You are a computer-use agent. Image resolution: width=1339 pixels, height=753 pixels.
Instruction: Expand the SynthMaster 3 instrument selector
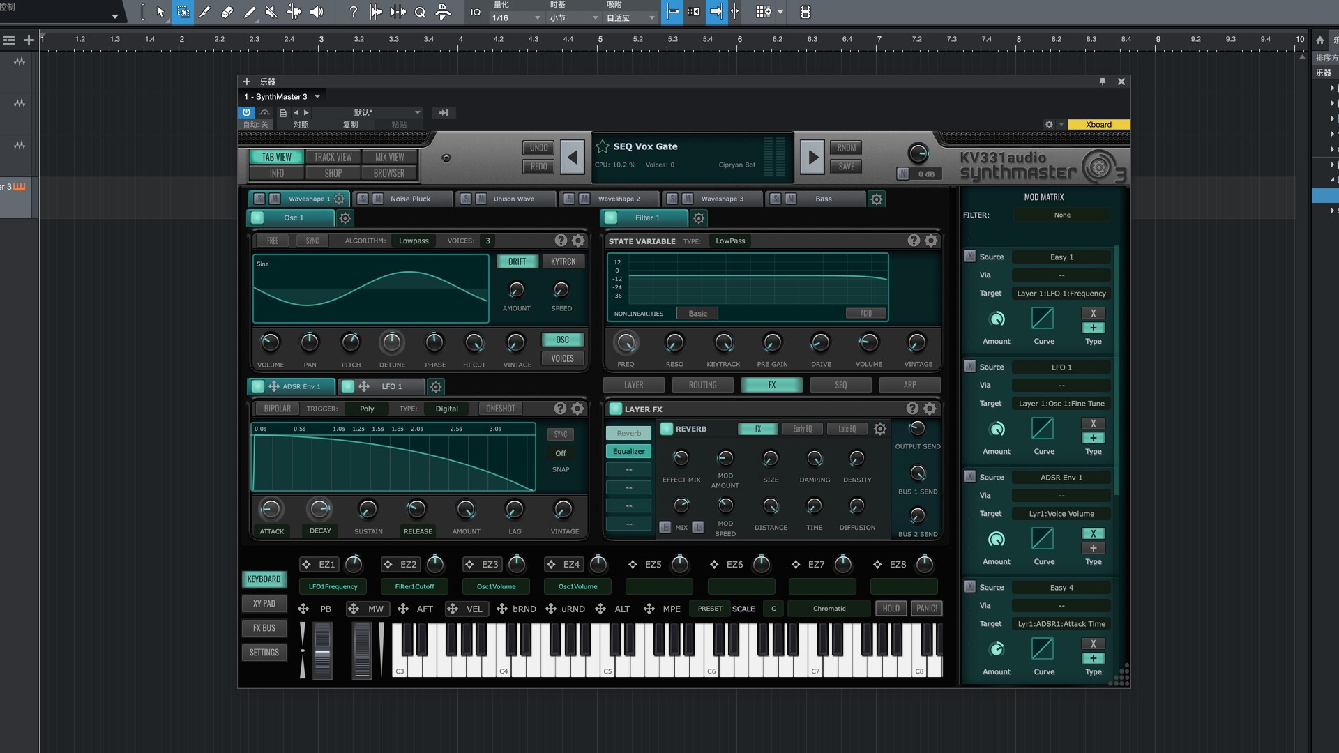(317, 97)
